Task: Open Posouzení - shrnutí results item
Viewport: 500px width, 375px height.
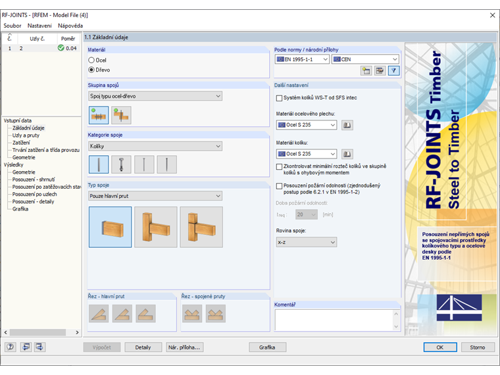Action: (34, 179)
